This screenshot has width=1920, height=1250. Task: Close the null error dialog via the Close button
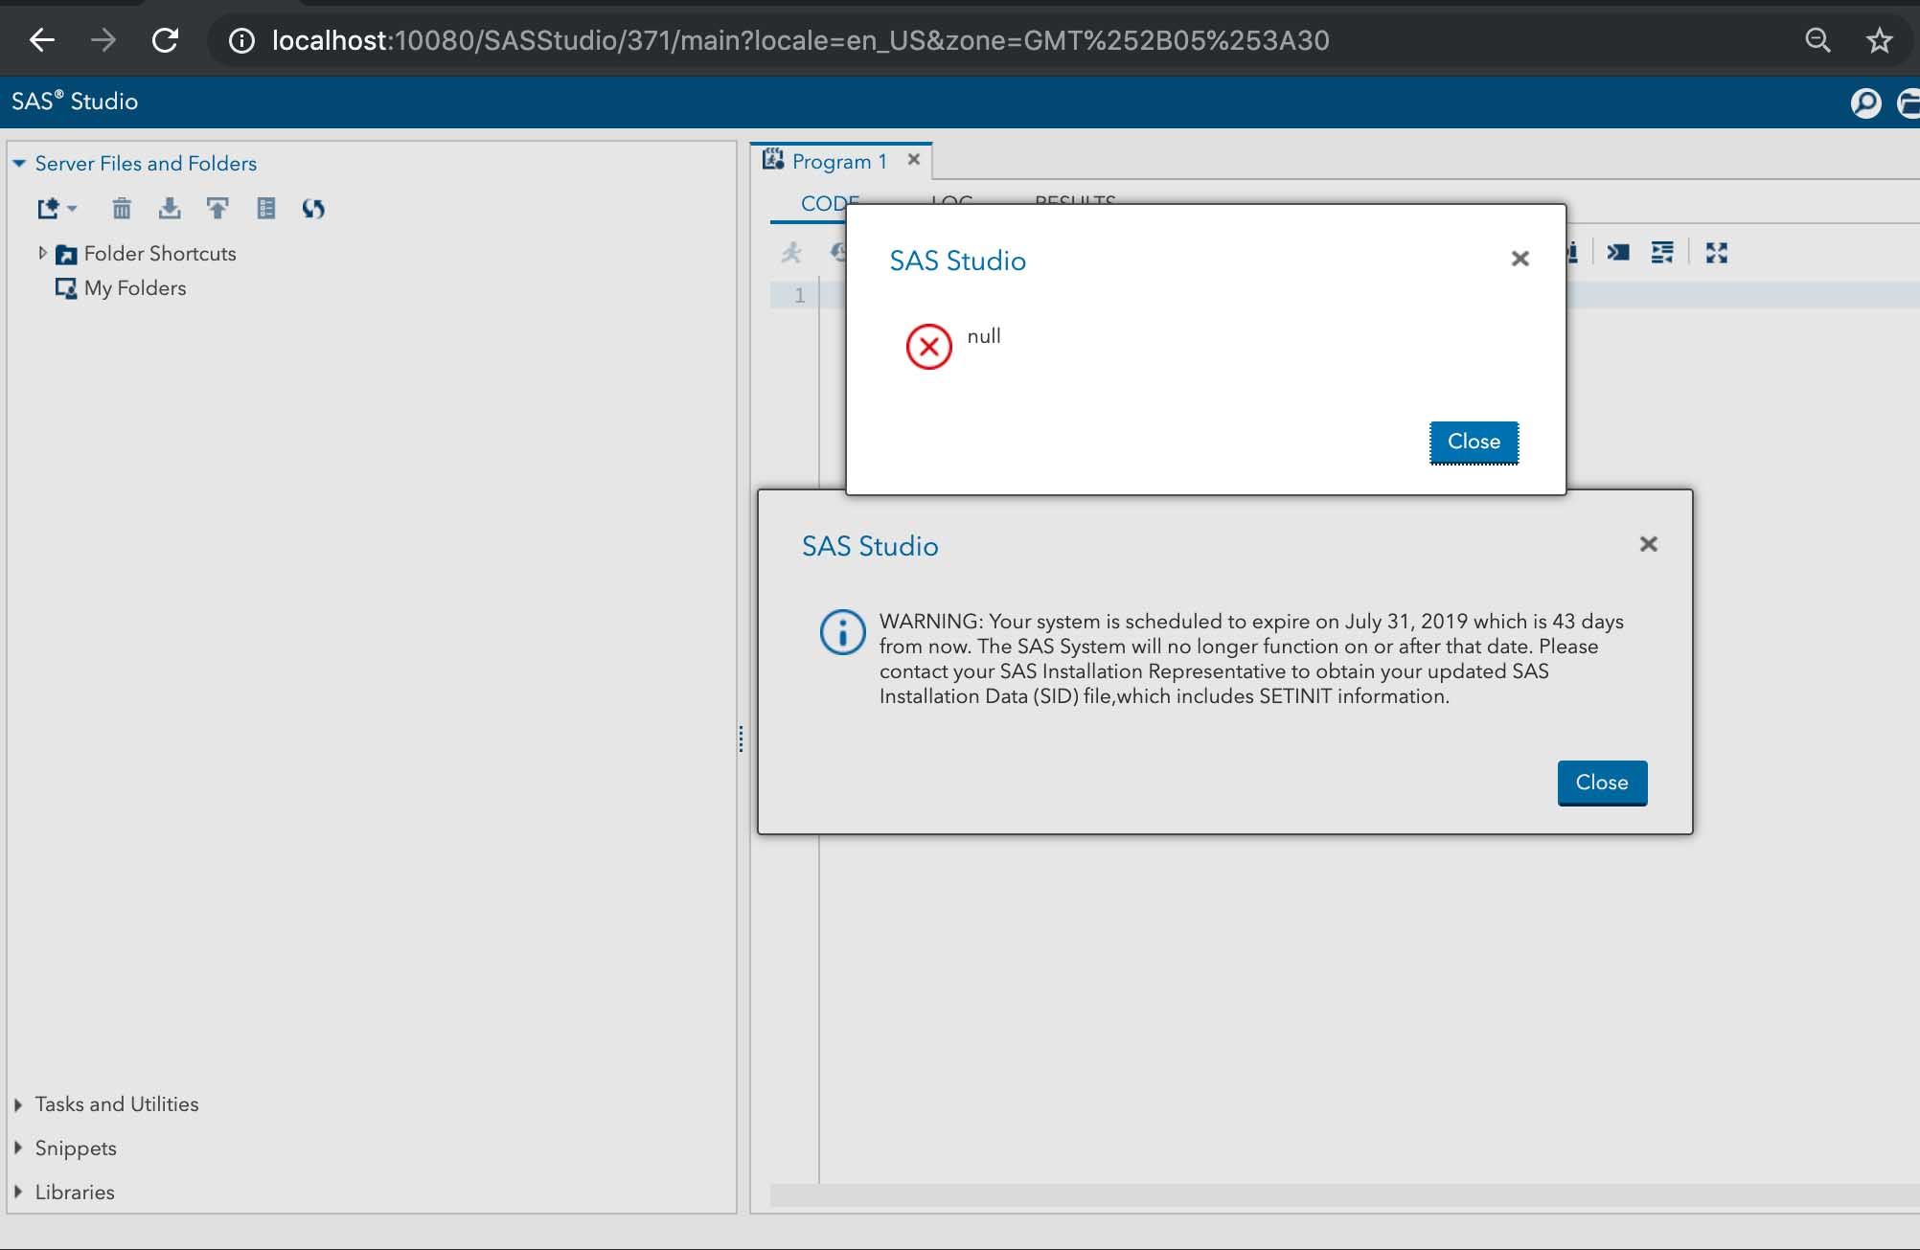point(1473,442)
